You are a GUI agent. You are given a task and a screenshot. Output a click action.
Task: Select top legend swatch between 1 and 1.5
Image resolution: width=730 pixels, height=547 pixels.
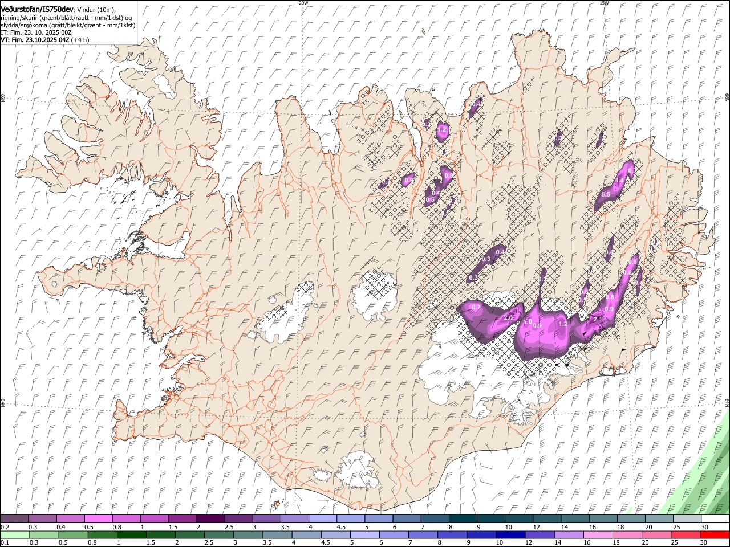154,519
